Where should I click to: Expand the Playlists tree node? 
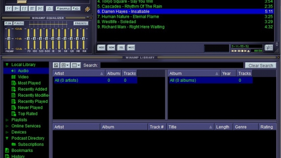tap(7, 120)
